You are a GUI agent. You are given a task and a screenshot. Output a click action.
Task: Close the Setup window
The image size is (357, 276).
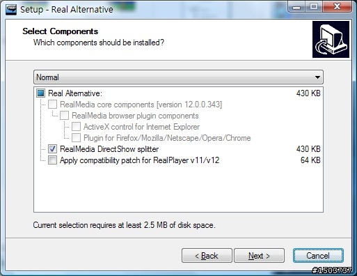click(x=337, y=7)
